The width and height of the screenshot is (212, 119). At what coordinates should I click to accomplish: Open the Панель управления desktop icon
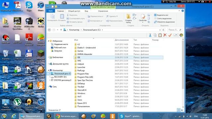pos(6,104)
